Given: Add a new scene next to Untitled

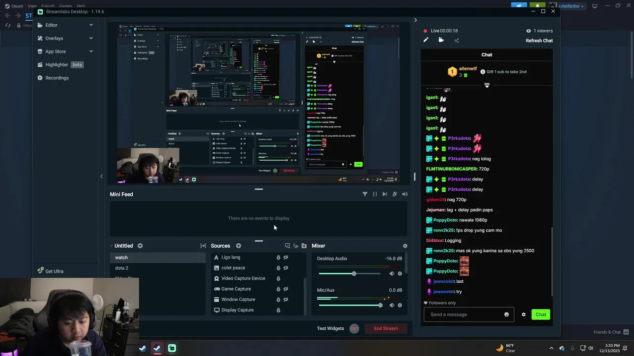Looking at the screenshot, I should (140, 246).
